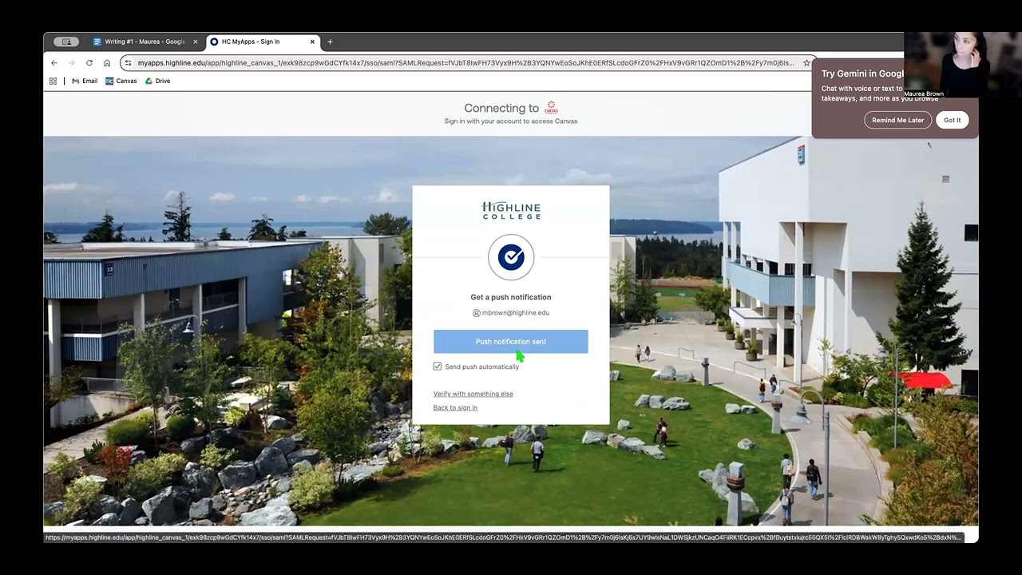Click Remind Me Later in Gemini popup
This screenshot has width=1022, height=575.
coord(898,120)
